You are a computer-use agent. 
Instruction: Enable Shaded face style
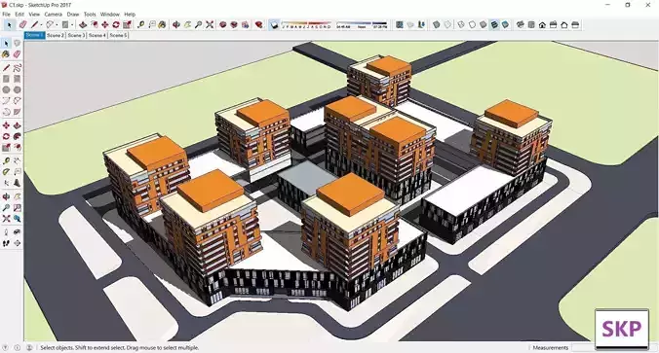click(483, 25)
